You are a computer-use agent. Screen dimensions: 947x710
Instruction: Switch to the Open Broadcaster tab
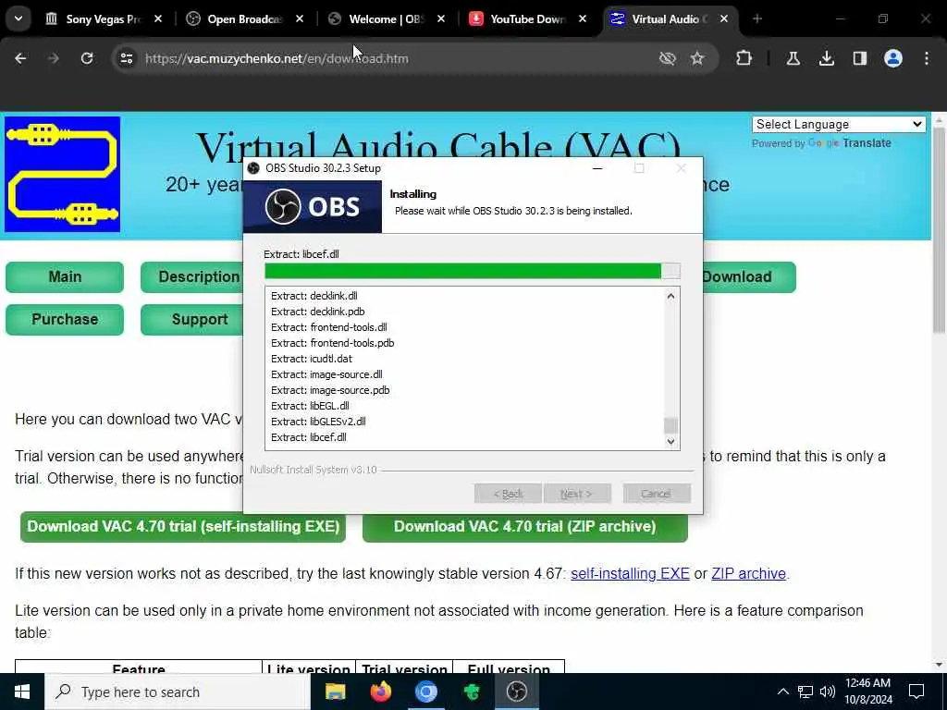point(243,19)
